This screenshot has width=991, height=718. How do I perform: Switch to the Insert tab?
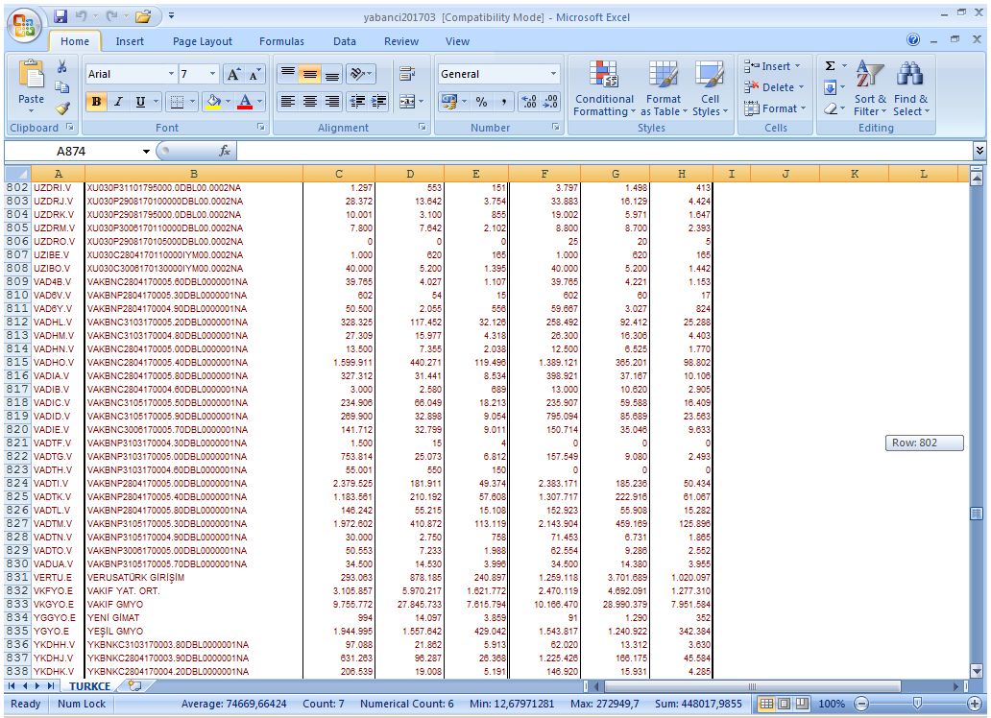[x=130, y=41]
